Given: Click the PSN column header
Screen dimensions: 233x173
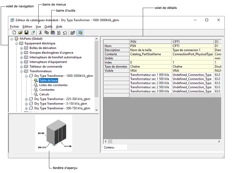Looking at the screenshot, I should [x=151, y=42].
